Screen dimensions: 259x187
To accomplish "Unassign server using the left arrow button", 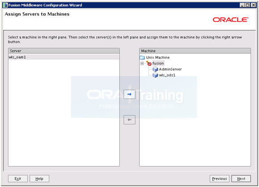I will point(129,119).
